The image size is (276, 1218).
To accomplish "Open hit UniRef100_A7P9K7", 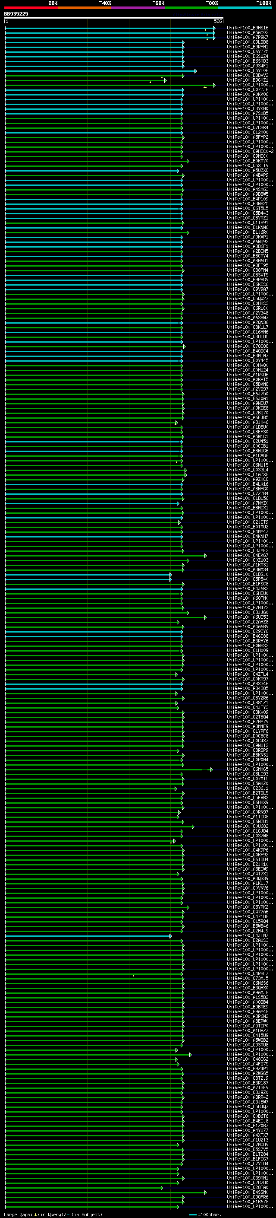I will tap(248, 37).
